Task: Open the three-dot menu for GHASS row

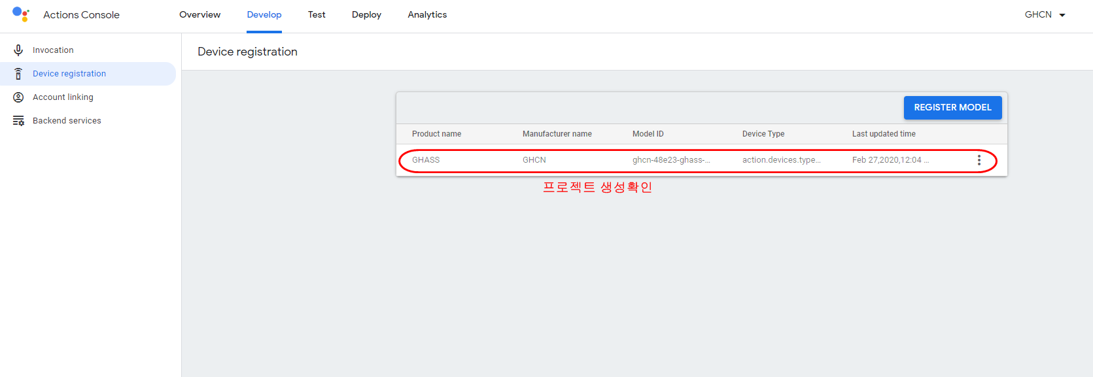Action: pyautogui.click(x=979, y=160)
